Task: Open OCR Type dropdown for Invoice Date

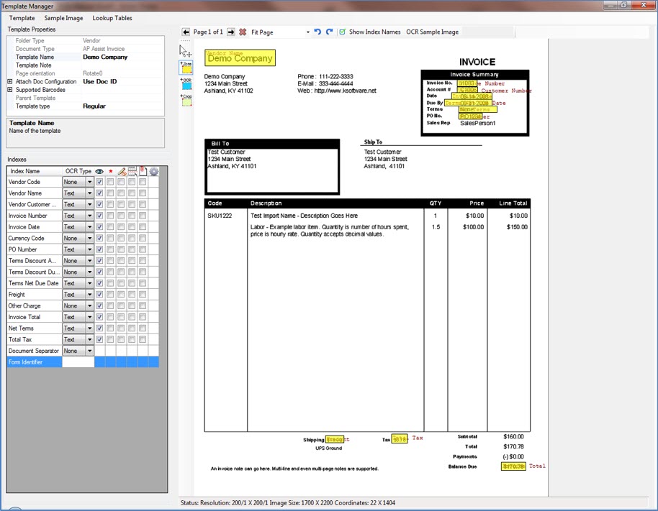Action: (x=89, y=227)
